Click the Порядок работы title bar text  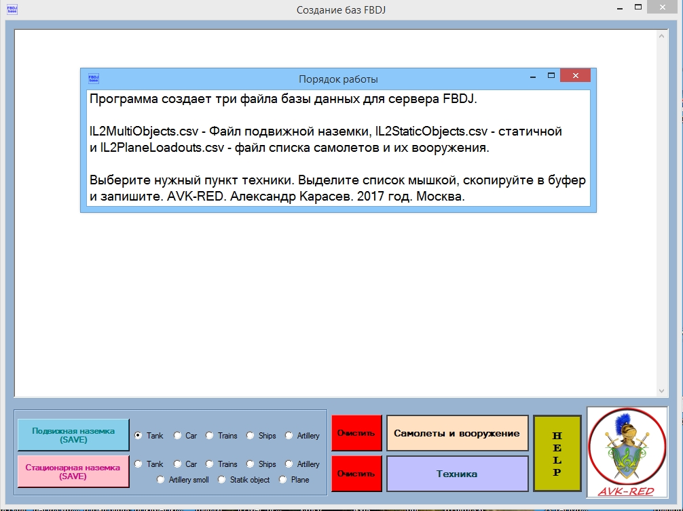tap(339, 79)
